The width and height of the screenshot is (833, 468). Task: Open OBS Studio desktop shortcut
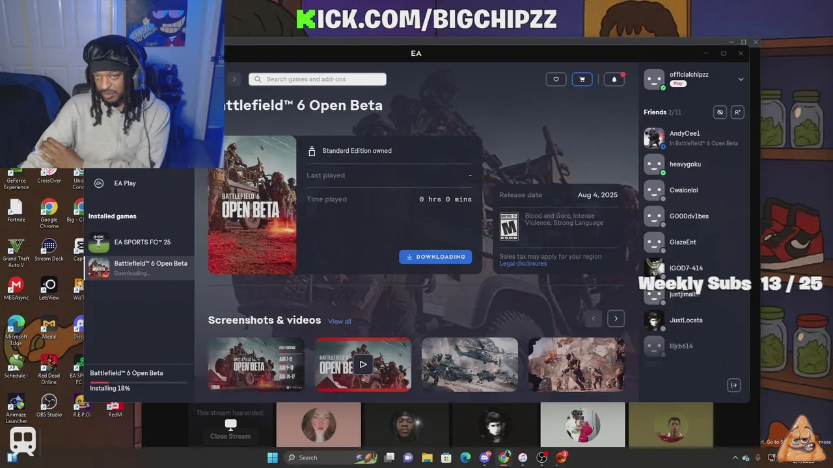coord(49,406)
